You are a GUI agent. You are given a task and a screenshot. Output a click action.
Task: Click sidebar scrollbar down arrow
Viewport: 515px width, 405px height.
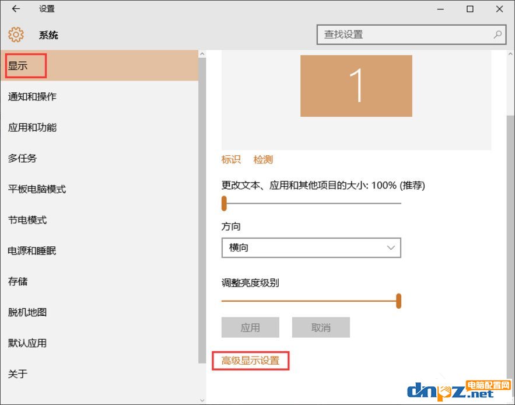tap(202, 400)
